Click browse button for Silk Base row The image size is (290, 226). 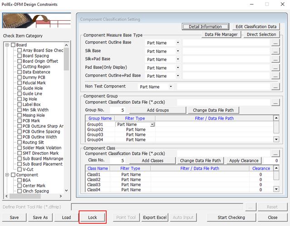pyautogui.click(x=275, y=51)
